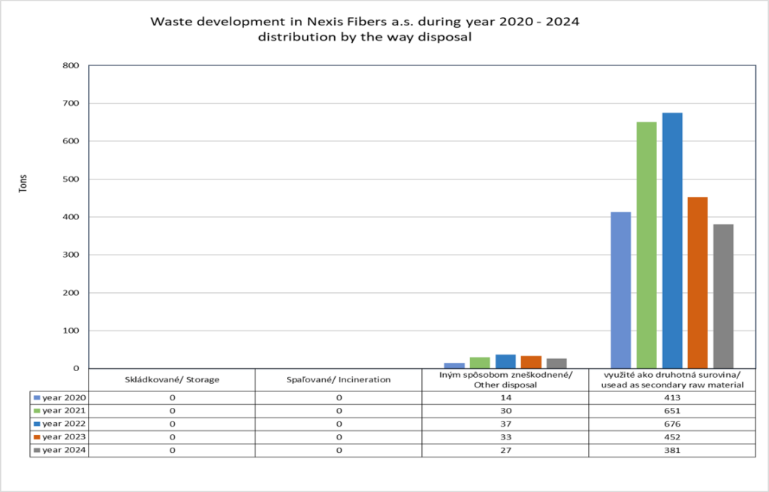The height and width of the screenshot is (492, 769).
Task: Click the Storage 0 cell for year 2020
Action: [172, 398]
